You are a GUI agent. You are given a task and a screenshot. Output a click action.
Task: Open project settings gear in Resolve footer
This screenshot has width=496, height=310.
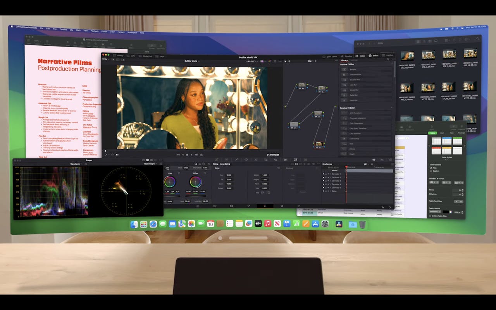pyautogui.click(x=389, y=207)
